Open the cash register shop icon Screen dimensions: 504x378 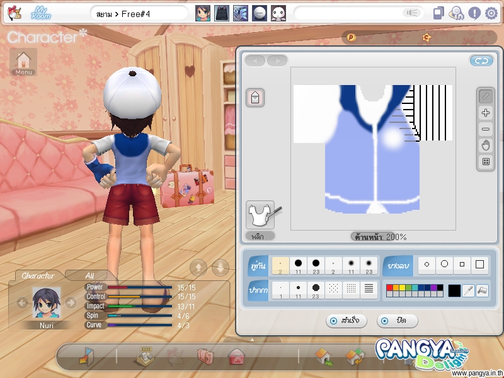click(x=144, y=357)
